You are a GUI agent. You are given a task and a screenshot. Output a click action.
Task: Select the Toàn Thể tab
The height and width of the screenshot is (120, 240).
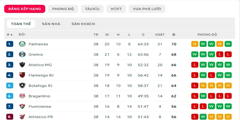coord(21,24)
